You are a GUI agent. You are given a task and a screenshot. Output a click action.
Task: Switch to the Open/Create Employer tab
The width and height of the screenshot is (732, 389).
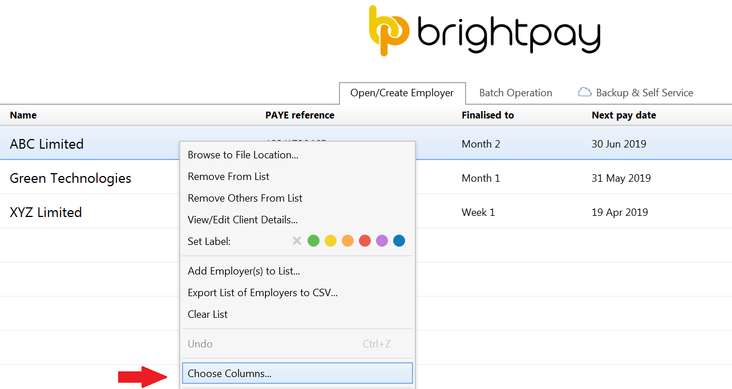coord(402,93)
